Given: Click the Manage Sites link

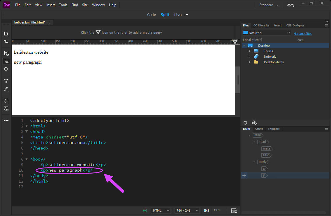Looking at the screenshot, I should [x=303, y=34].
